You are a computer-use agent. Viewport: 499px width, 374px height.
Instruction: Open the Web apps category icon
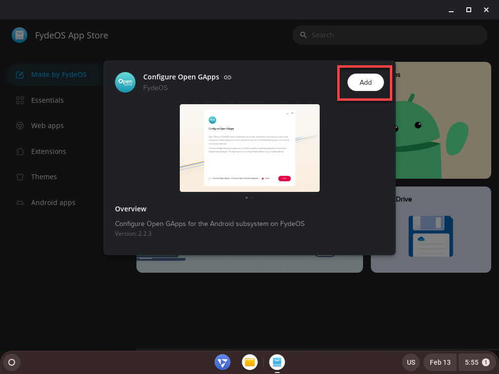19,126
